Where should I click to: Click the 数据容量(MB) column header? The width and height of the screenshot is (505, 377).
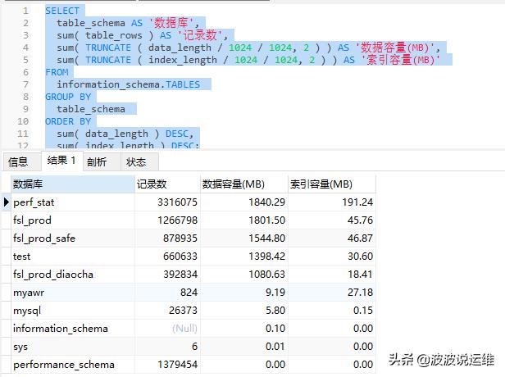coord(243,184)
